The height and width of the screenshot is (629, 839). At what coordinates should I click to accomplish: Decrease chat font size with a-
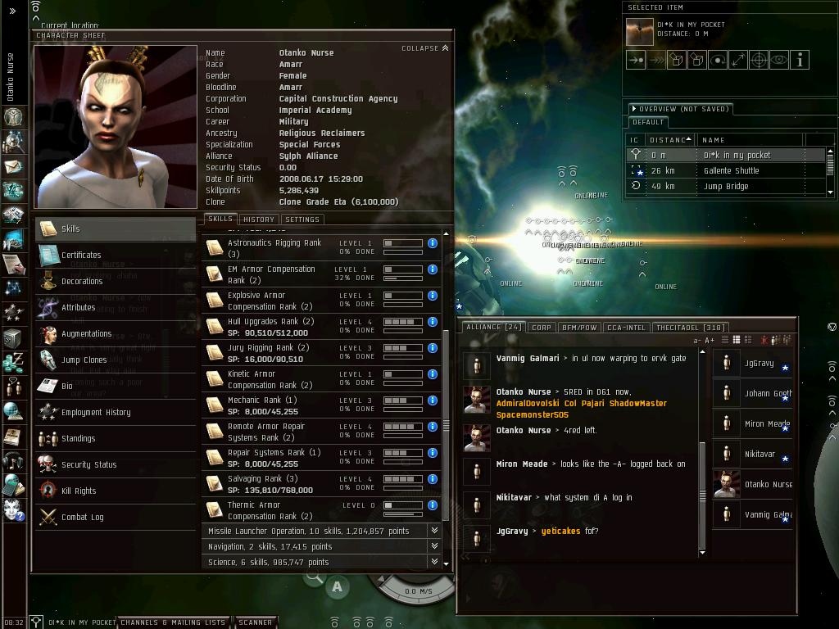click(696, 340)
